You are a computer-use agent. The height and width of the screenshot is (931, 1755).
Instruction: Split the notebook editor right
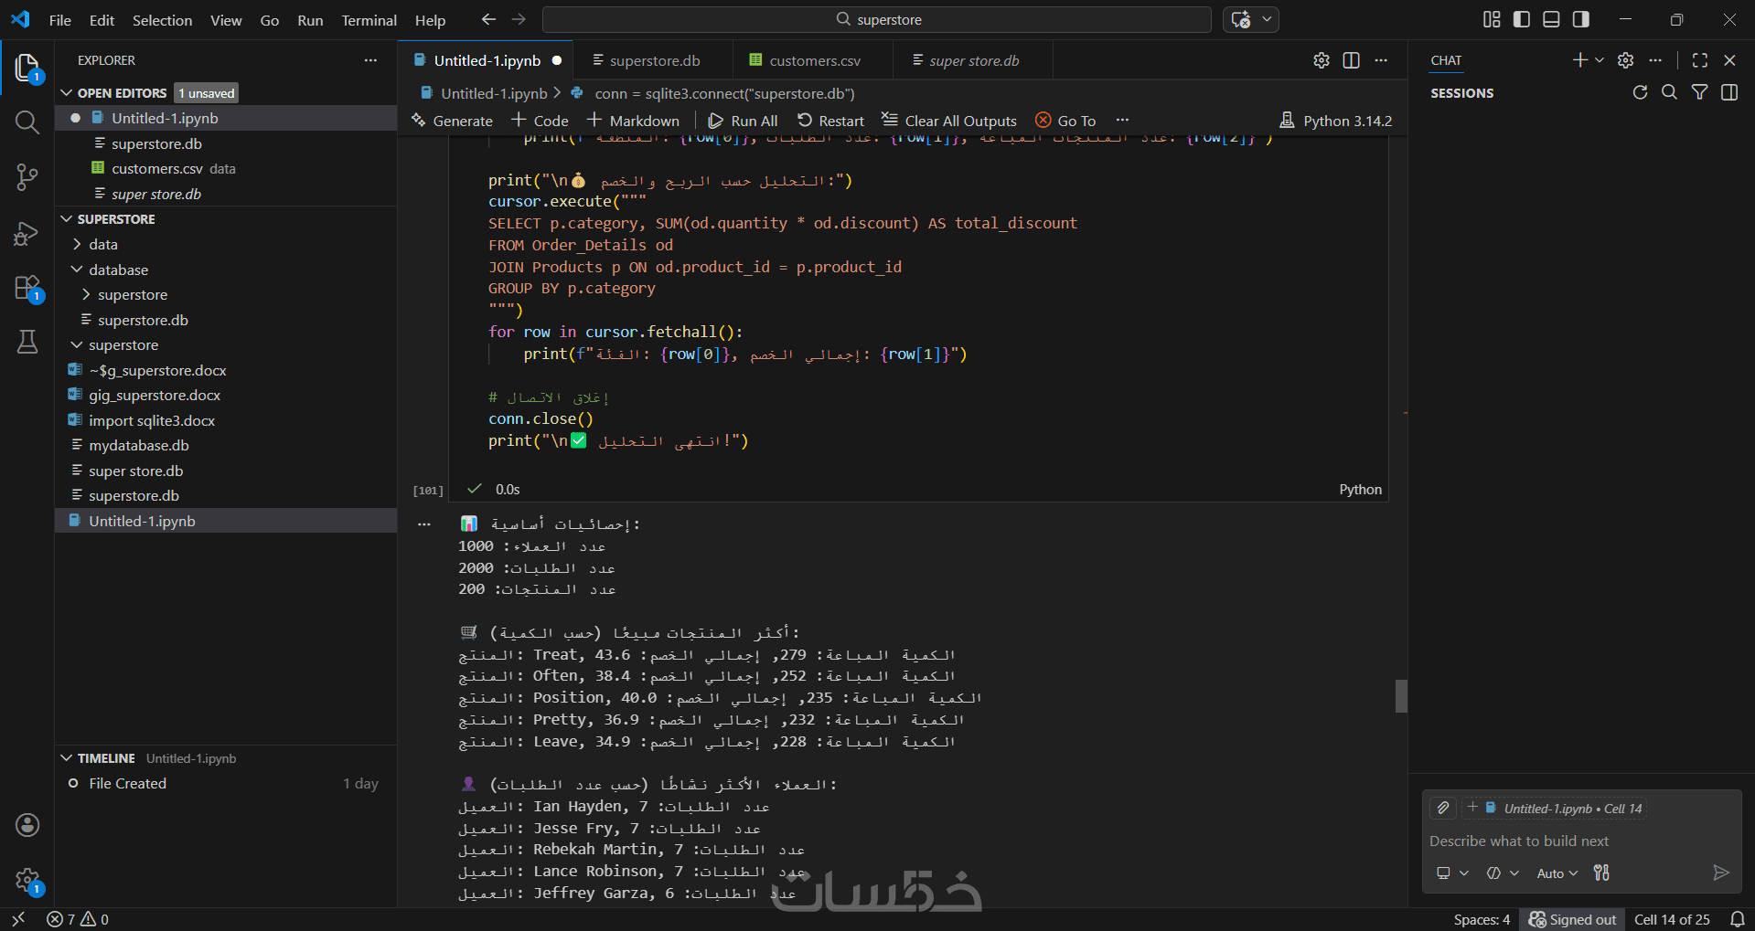tap(1351, 60)
